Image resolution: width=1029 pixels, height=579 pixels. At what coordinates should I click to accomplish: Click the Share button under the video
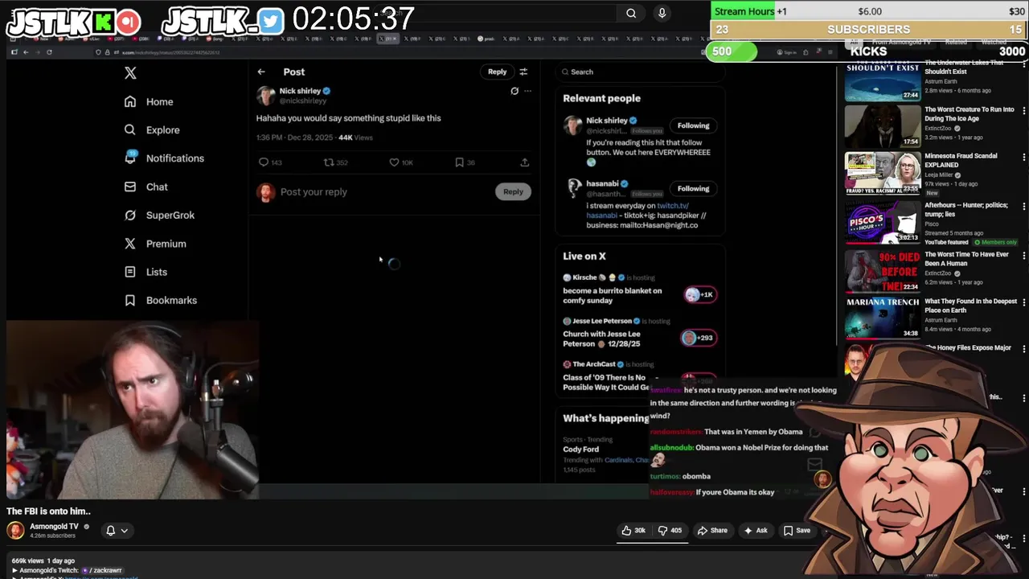[712, 531]
